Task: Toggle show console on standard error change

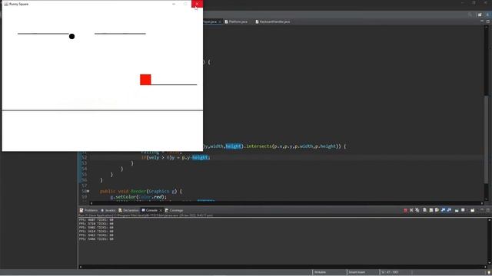Action: [x=449, y=210]
